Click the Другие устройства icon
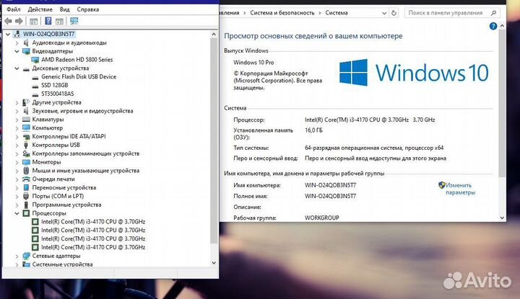 click(26, 102)
